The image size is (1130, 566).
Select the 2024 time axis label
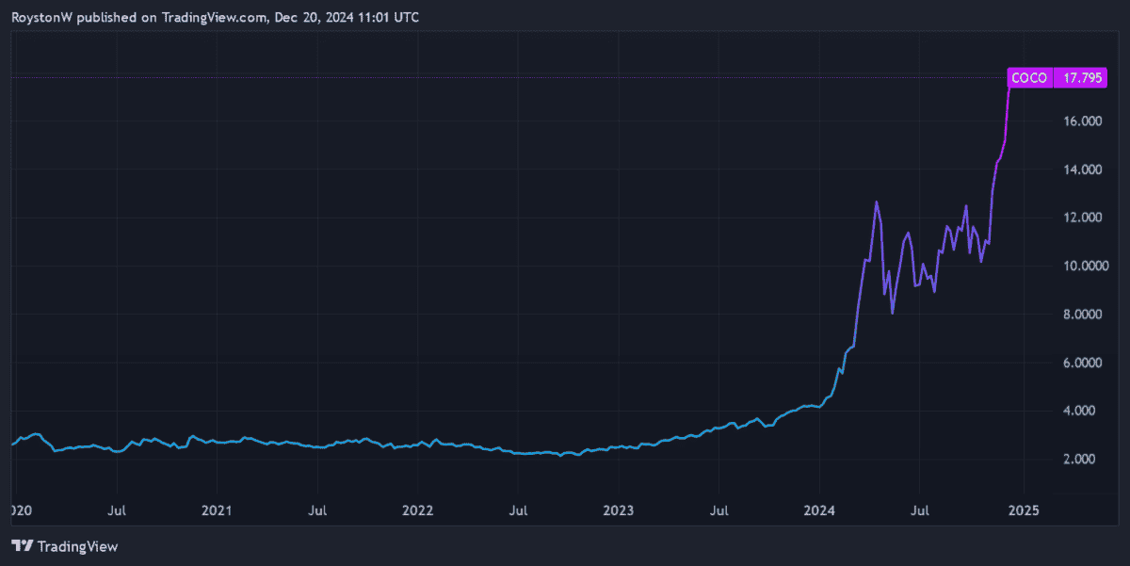click(819, 510)
